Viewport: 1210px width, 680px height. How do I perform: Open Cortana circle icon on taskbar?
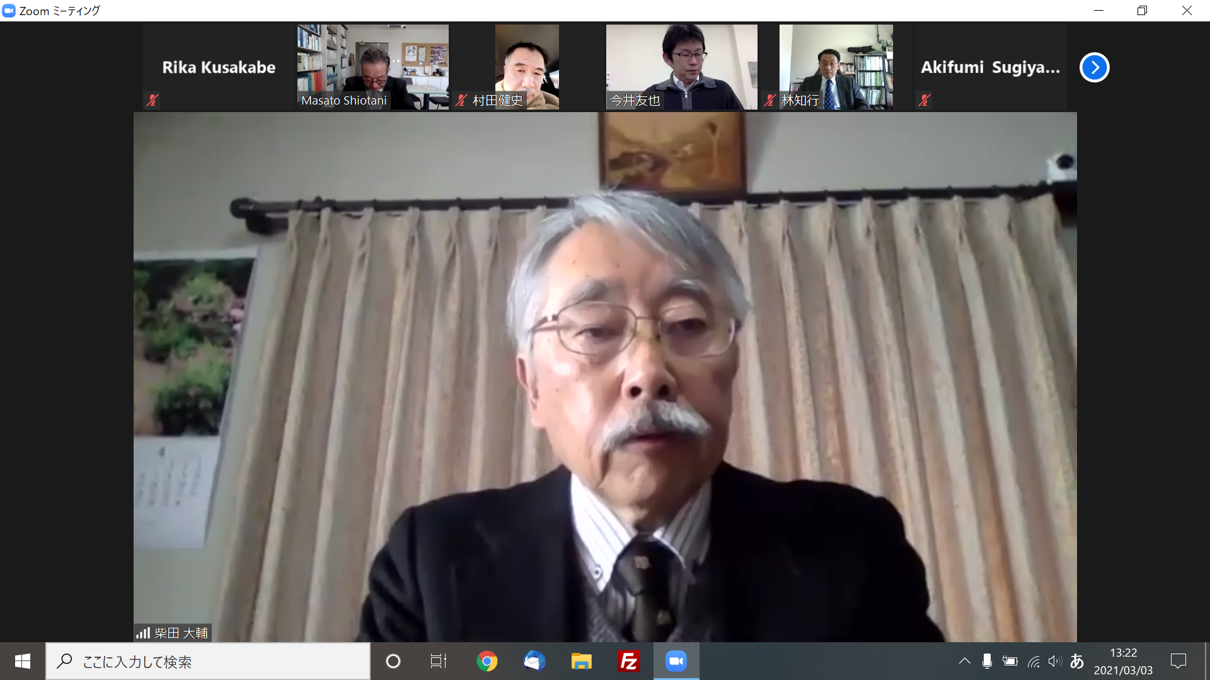(x=393, y=661)
